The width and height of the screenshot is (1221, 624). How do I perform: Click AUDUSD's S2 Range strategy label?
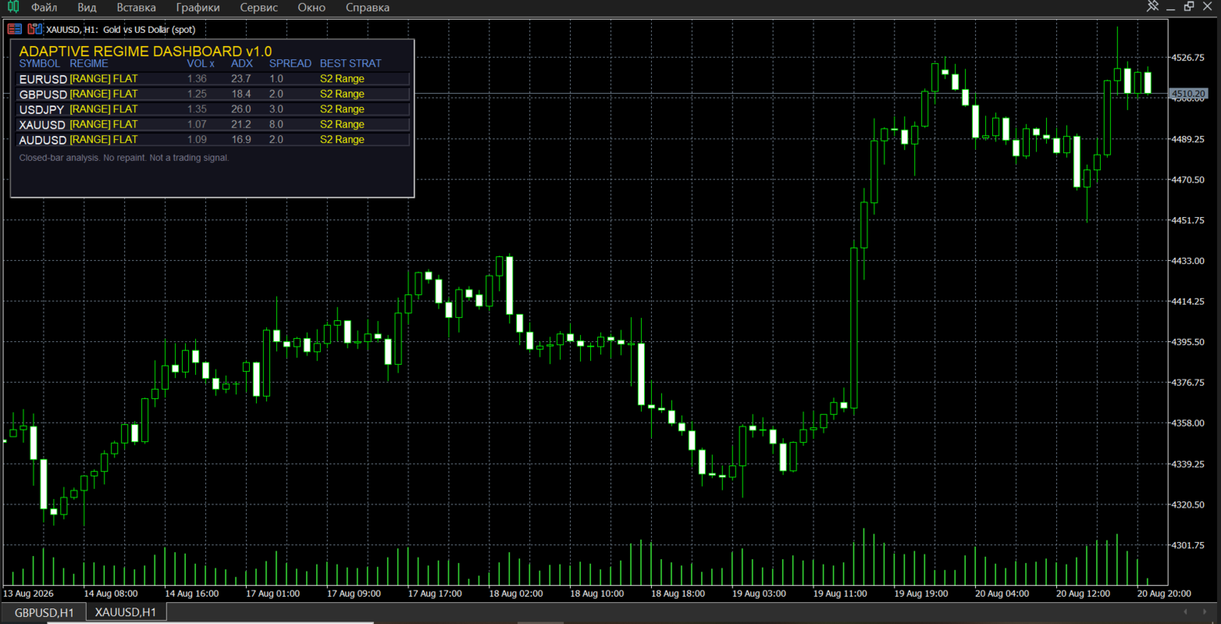342,140
